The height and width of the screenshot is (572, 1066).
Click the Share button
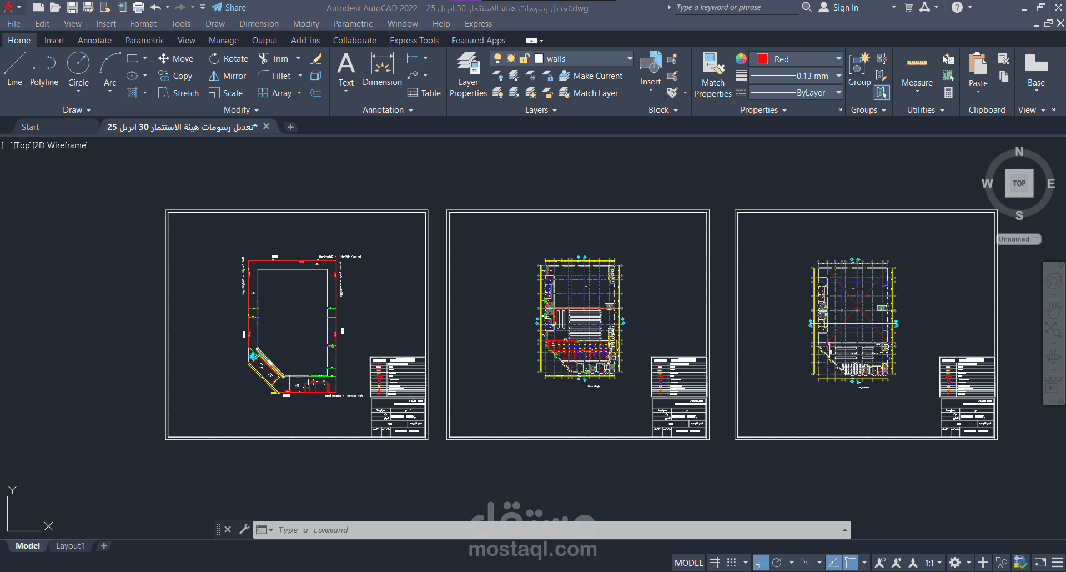229,8
